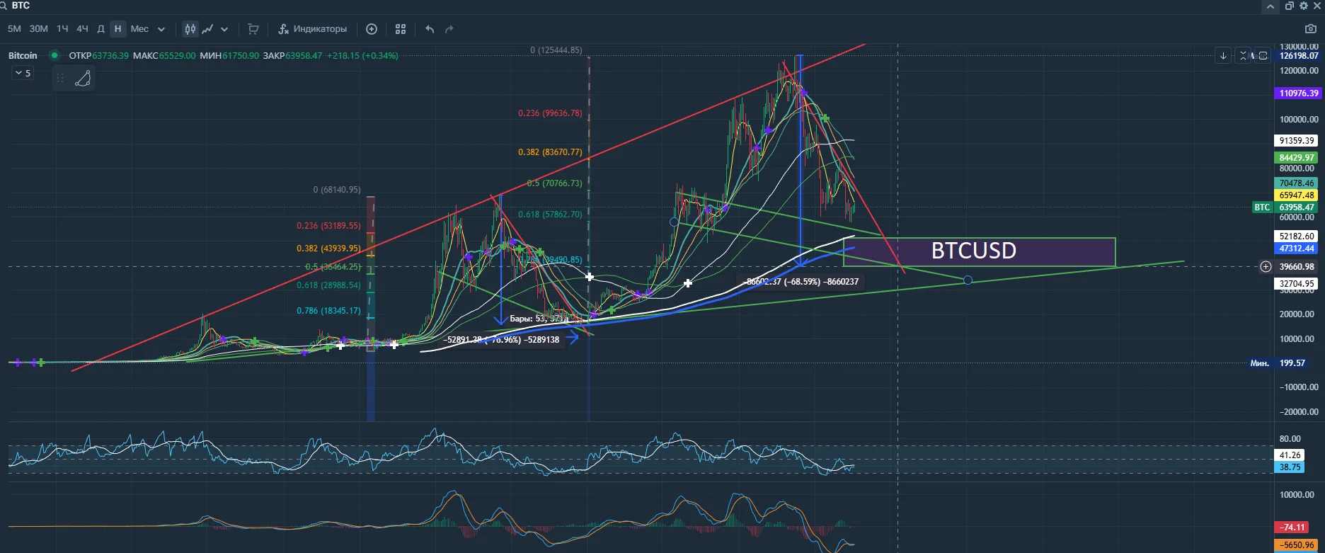Click the MACD value label -74.11
The image size is (1325, 553).
[x=1292, y=528]
